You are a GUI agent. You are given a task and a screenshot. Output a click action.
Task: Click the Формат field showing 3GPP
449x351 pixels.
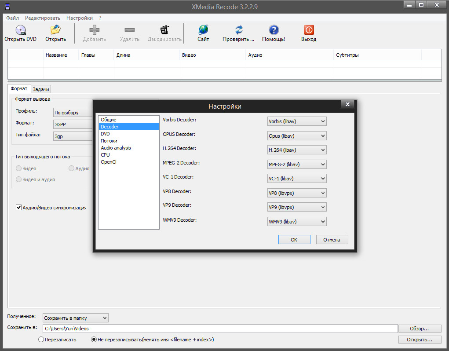(73, 124)
